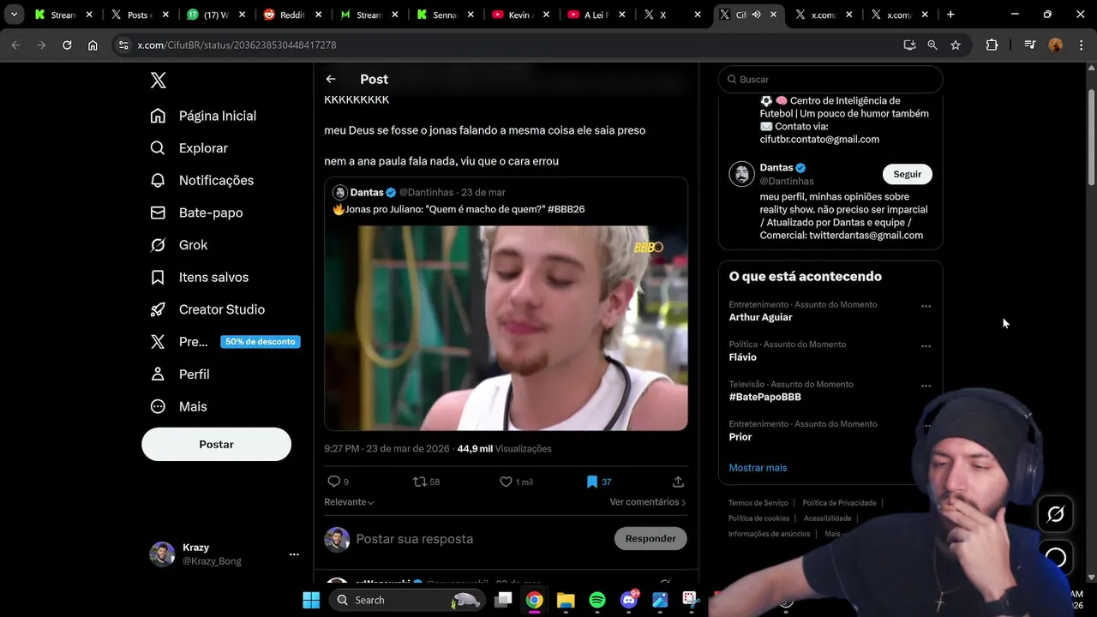
Task: Switch to Posts tab
Action: (140, 15)
